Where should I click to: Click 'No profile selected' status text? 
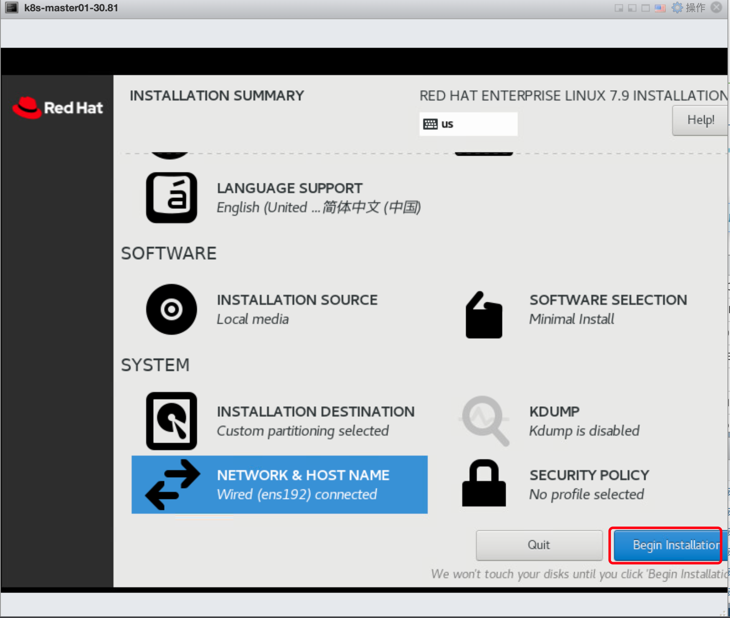[x=586, y=495]
